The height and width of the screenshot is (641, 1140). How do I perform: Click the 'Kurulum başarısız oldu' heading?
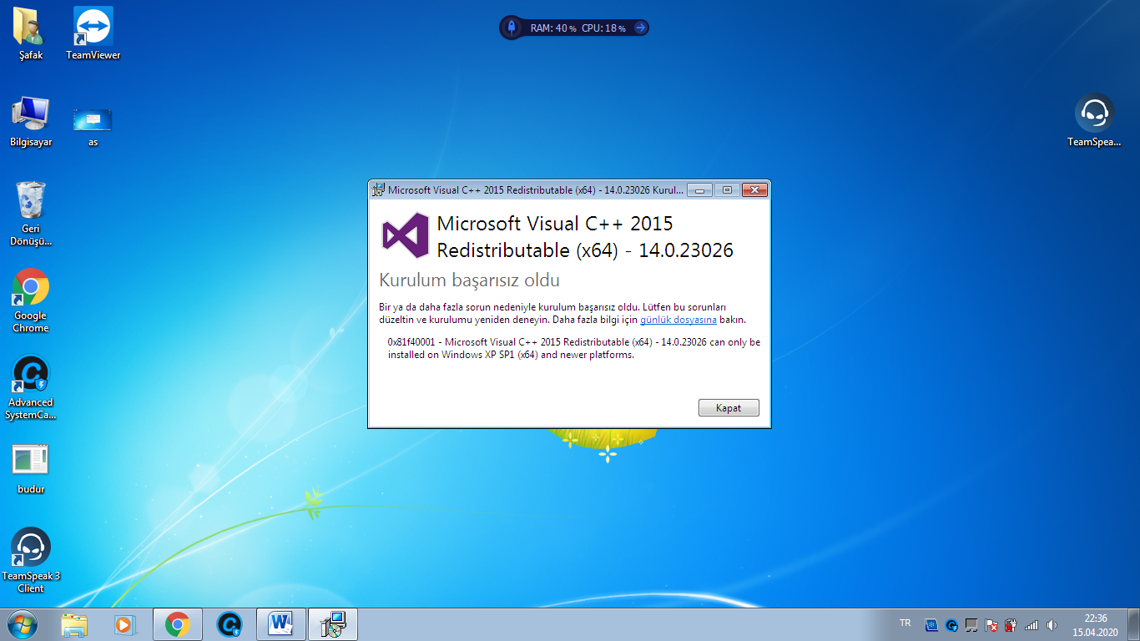coord(470,280)
